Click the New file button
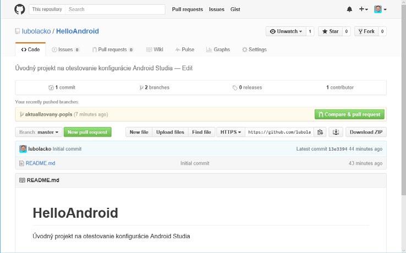Image resolution: width=406 pixels, height=253 pixels. pyautogui.click(x=139, y=132)
